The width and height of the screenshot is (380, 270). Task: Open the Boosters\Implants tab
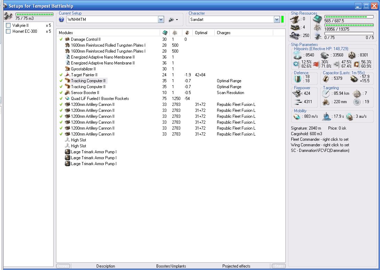click(171, 266)
